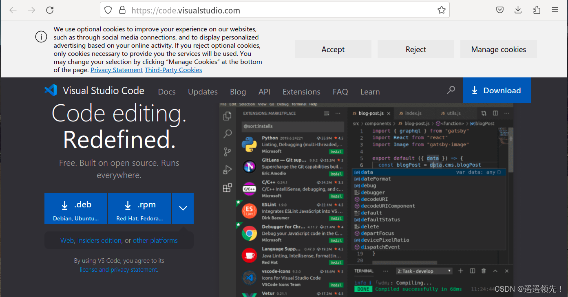Click the GitLens extension logo
Screen dimensions: 568x297
click(249, 166)
